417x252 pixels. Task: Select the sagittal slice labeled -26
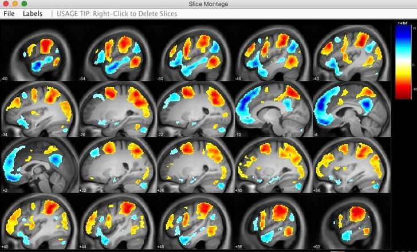pos(117,109)
